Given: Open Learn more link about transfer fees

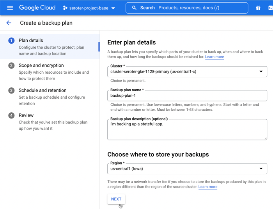Looking at the screenshot, I should [x=208, y=187].
